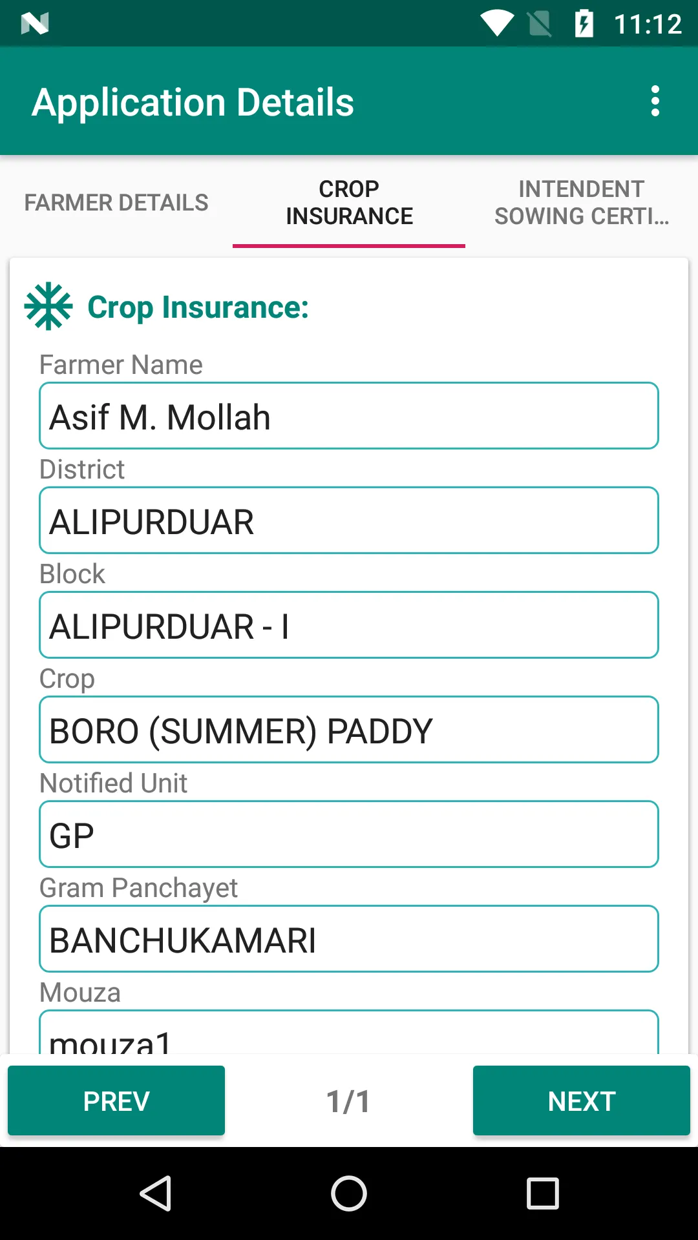Click the Farmer Name field
The image size is (698, 1240).
pyautogui.click(x=349, y=416)
